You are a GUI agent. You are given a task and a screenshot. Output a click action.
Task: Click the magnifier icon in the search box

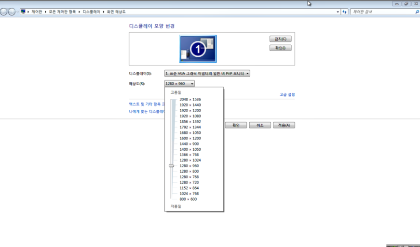[x=417, y=12]
